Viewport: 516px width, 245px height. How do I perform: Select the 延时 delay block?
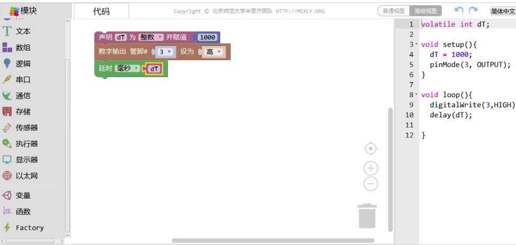pos(106,69)
